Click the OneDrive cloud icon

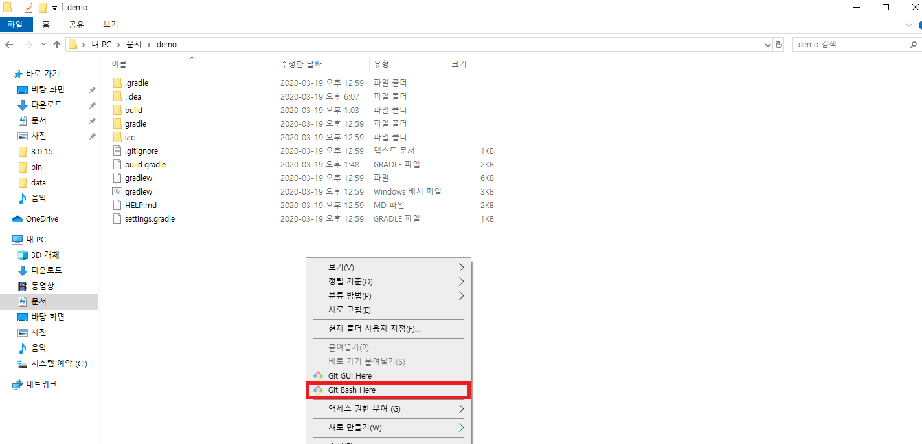(17, 219)
